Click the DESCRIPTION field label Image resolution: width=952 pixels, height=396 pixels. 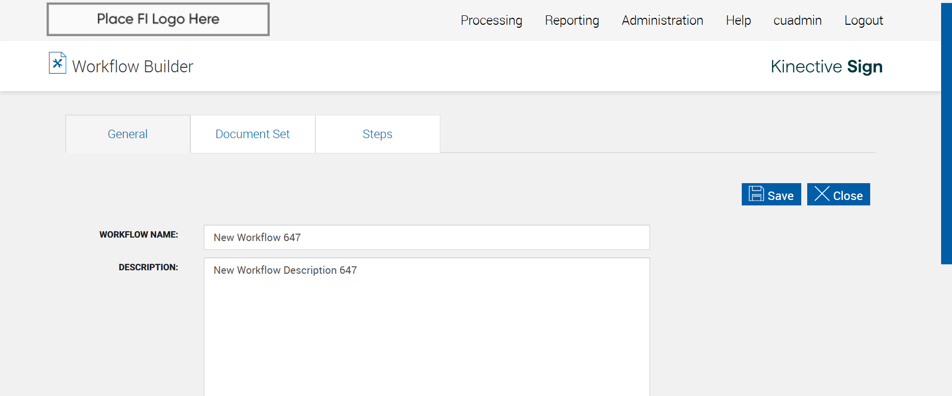click(x=148, y=267)
